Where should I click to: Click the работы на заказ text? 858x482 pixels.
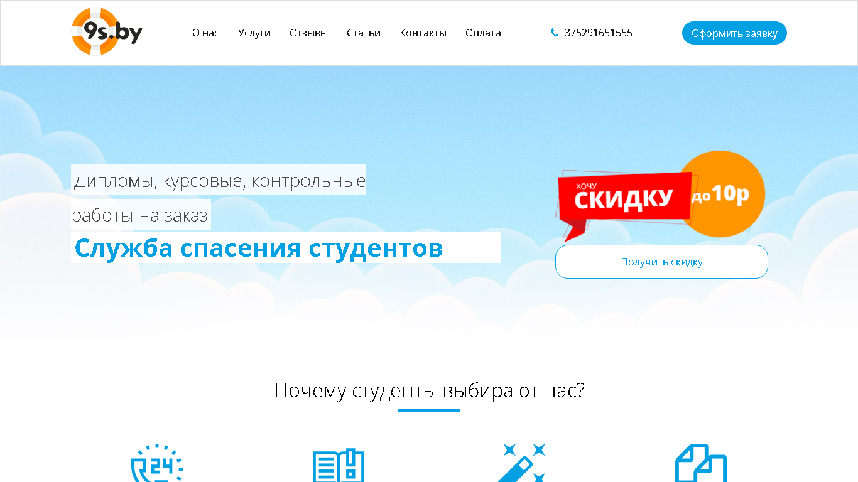point(139,215)
